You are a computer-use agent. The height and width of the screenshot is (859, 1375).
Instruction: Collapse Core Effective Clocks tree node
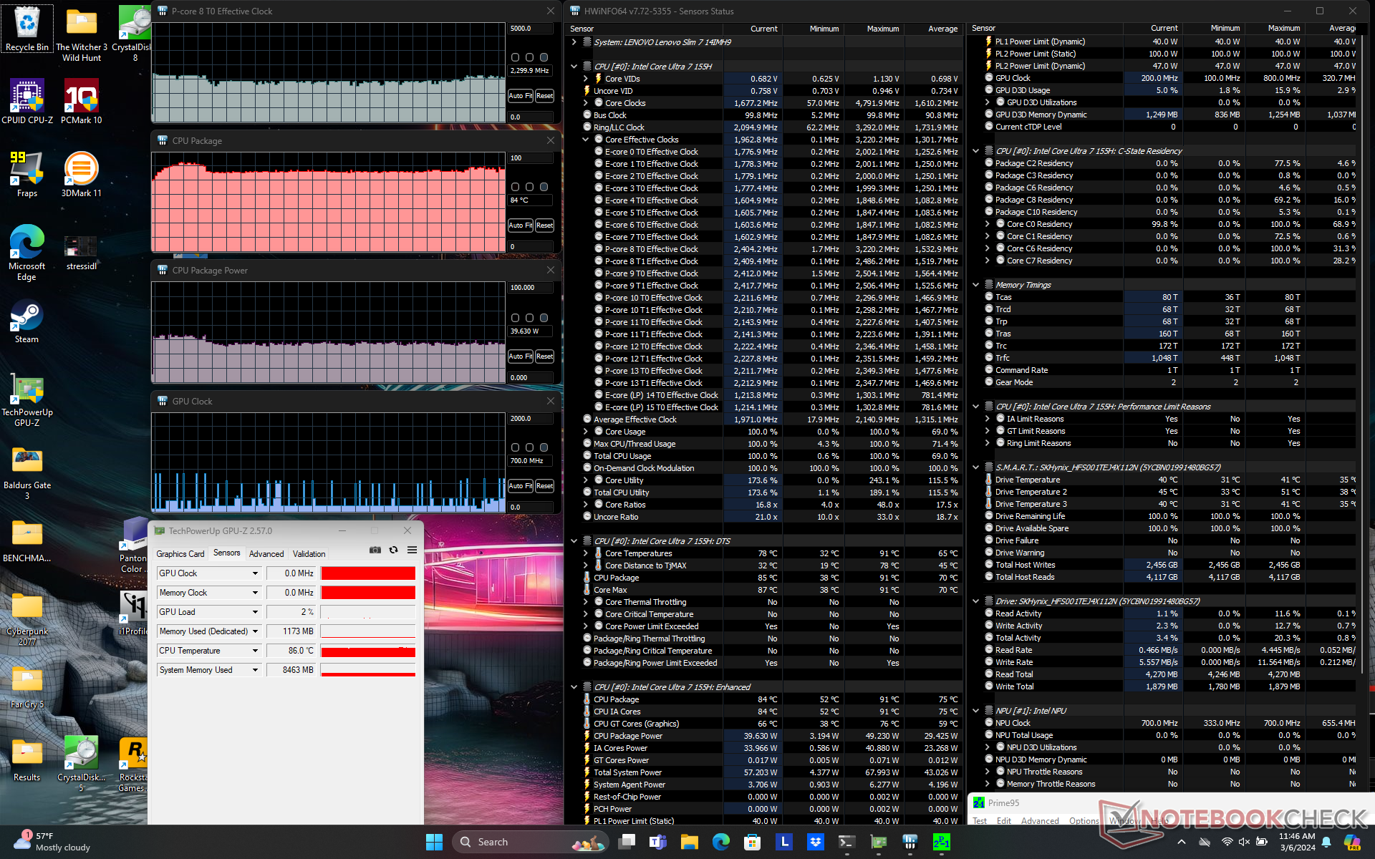point(585,140)
